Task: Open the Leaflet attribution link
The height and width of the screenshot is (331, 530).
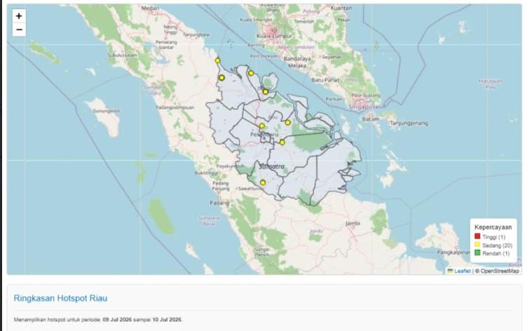Action: pyautogui.click(x=462, y=271)
